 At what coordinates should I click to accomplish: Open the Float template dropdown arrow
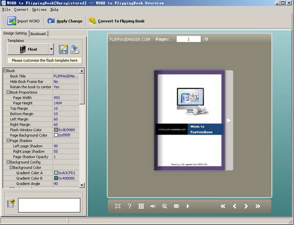click(x=51, y=49)
